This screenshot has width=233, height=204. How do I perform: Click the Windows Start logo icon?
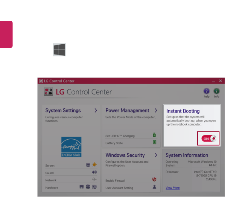(x=59, y=50)
